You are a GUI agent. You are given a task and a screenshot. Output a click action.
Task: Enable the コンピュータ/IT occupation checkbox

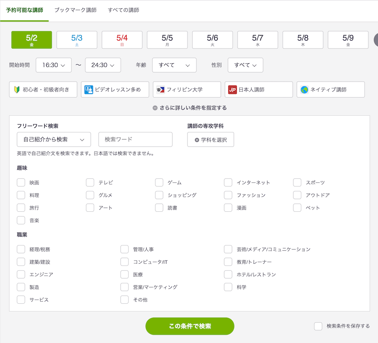(125, 262)
